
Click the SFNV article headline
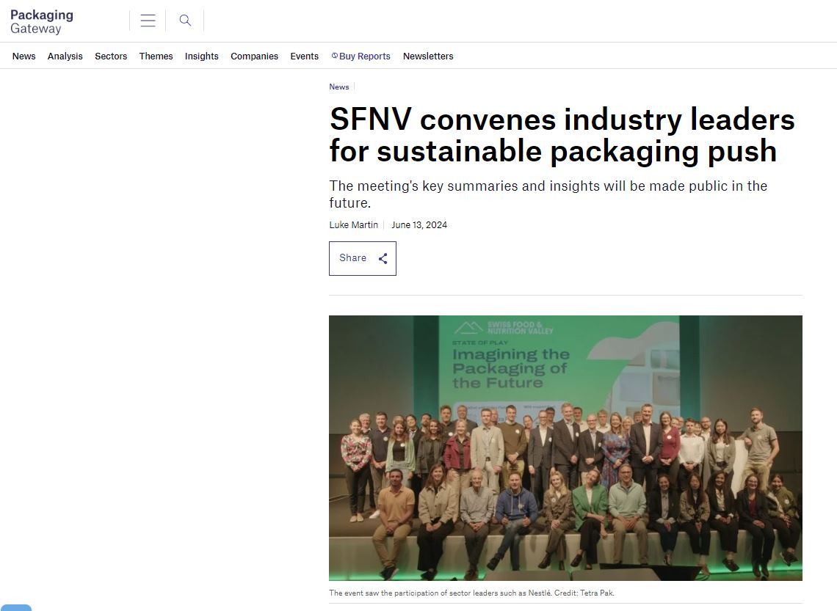(562, 135)
